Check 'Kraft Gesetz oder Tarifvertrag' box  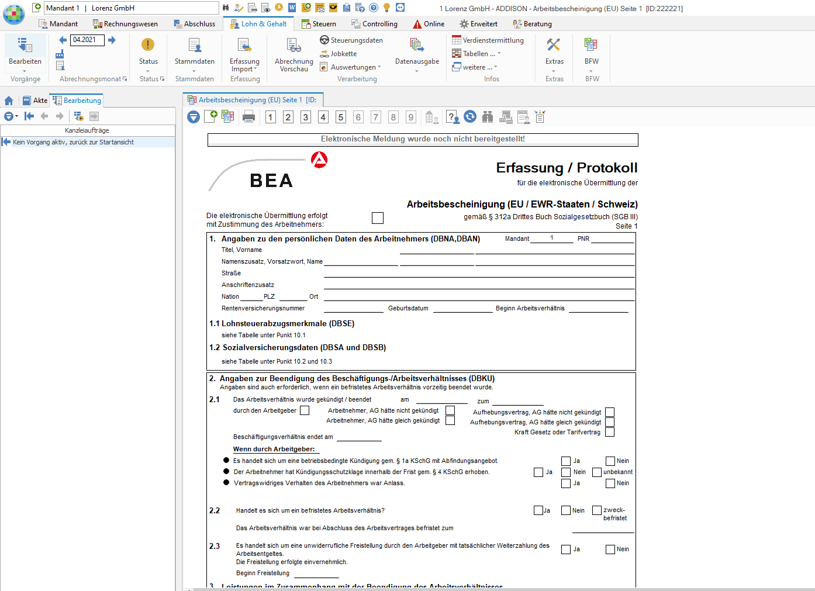610,432
